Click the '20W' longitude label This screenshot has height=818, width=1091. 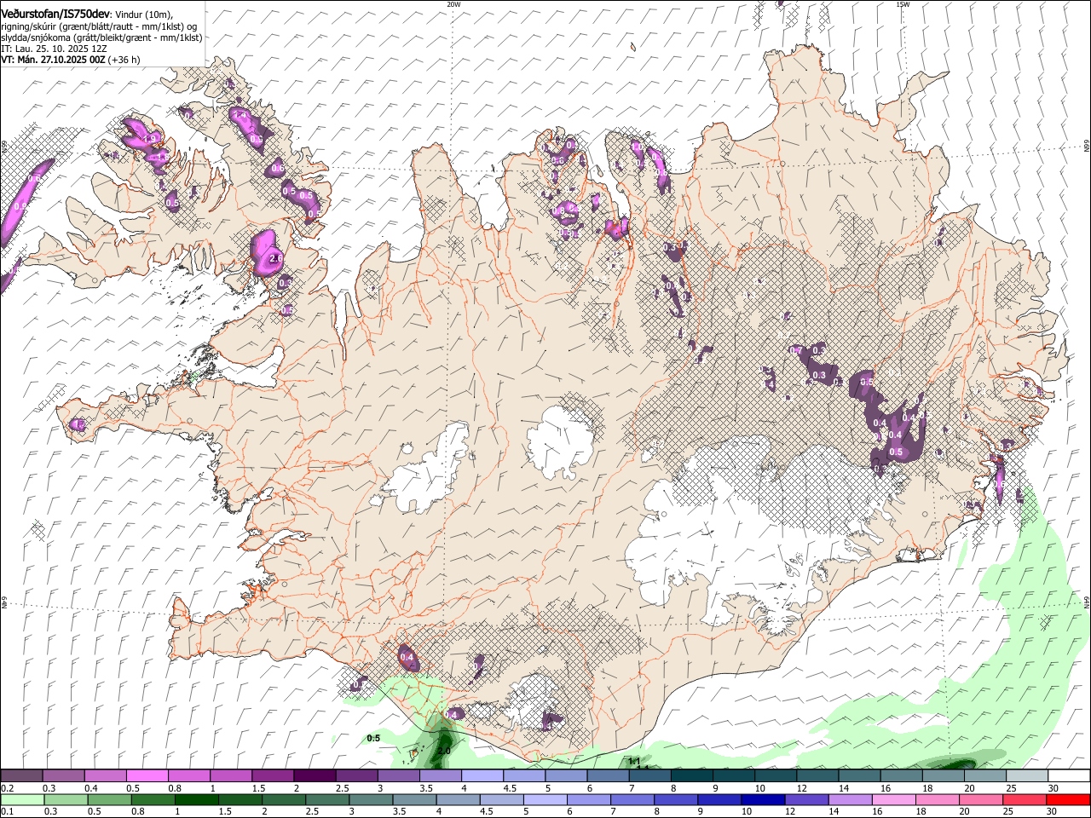tap(453, 4)
